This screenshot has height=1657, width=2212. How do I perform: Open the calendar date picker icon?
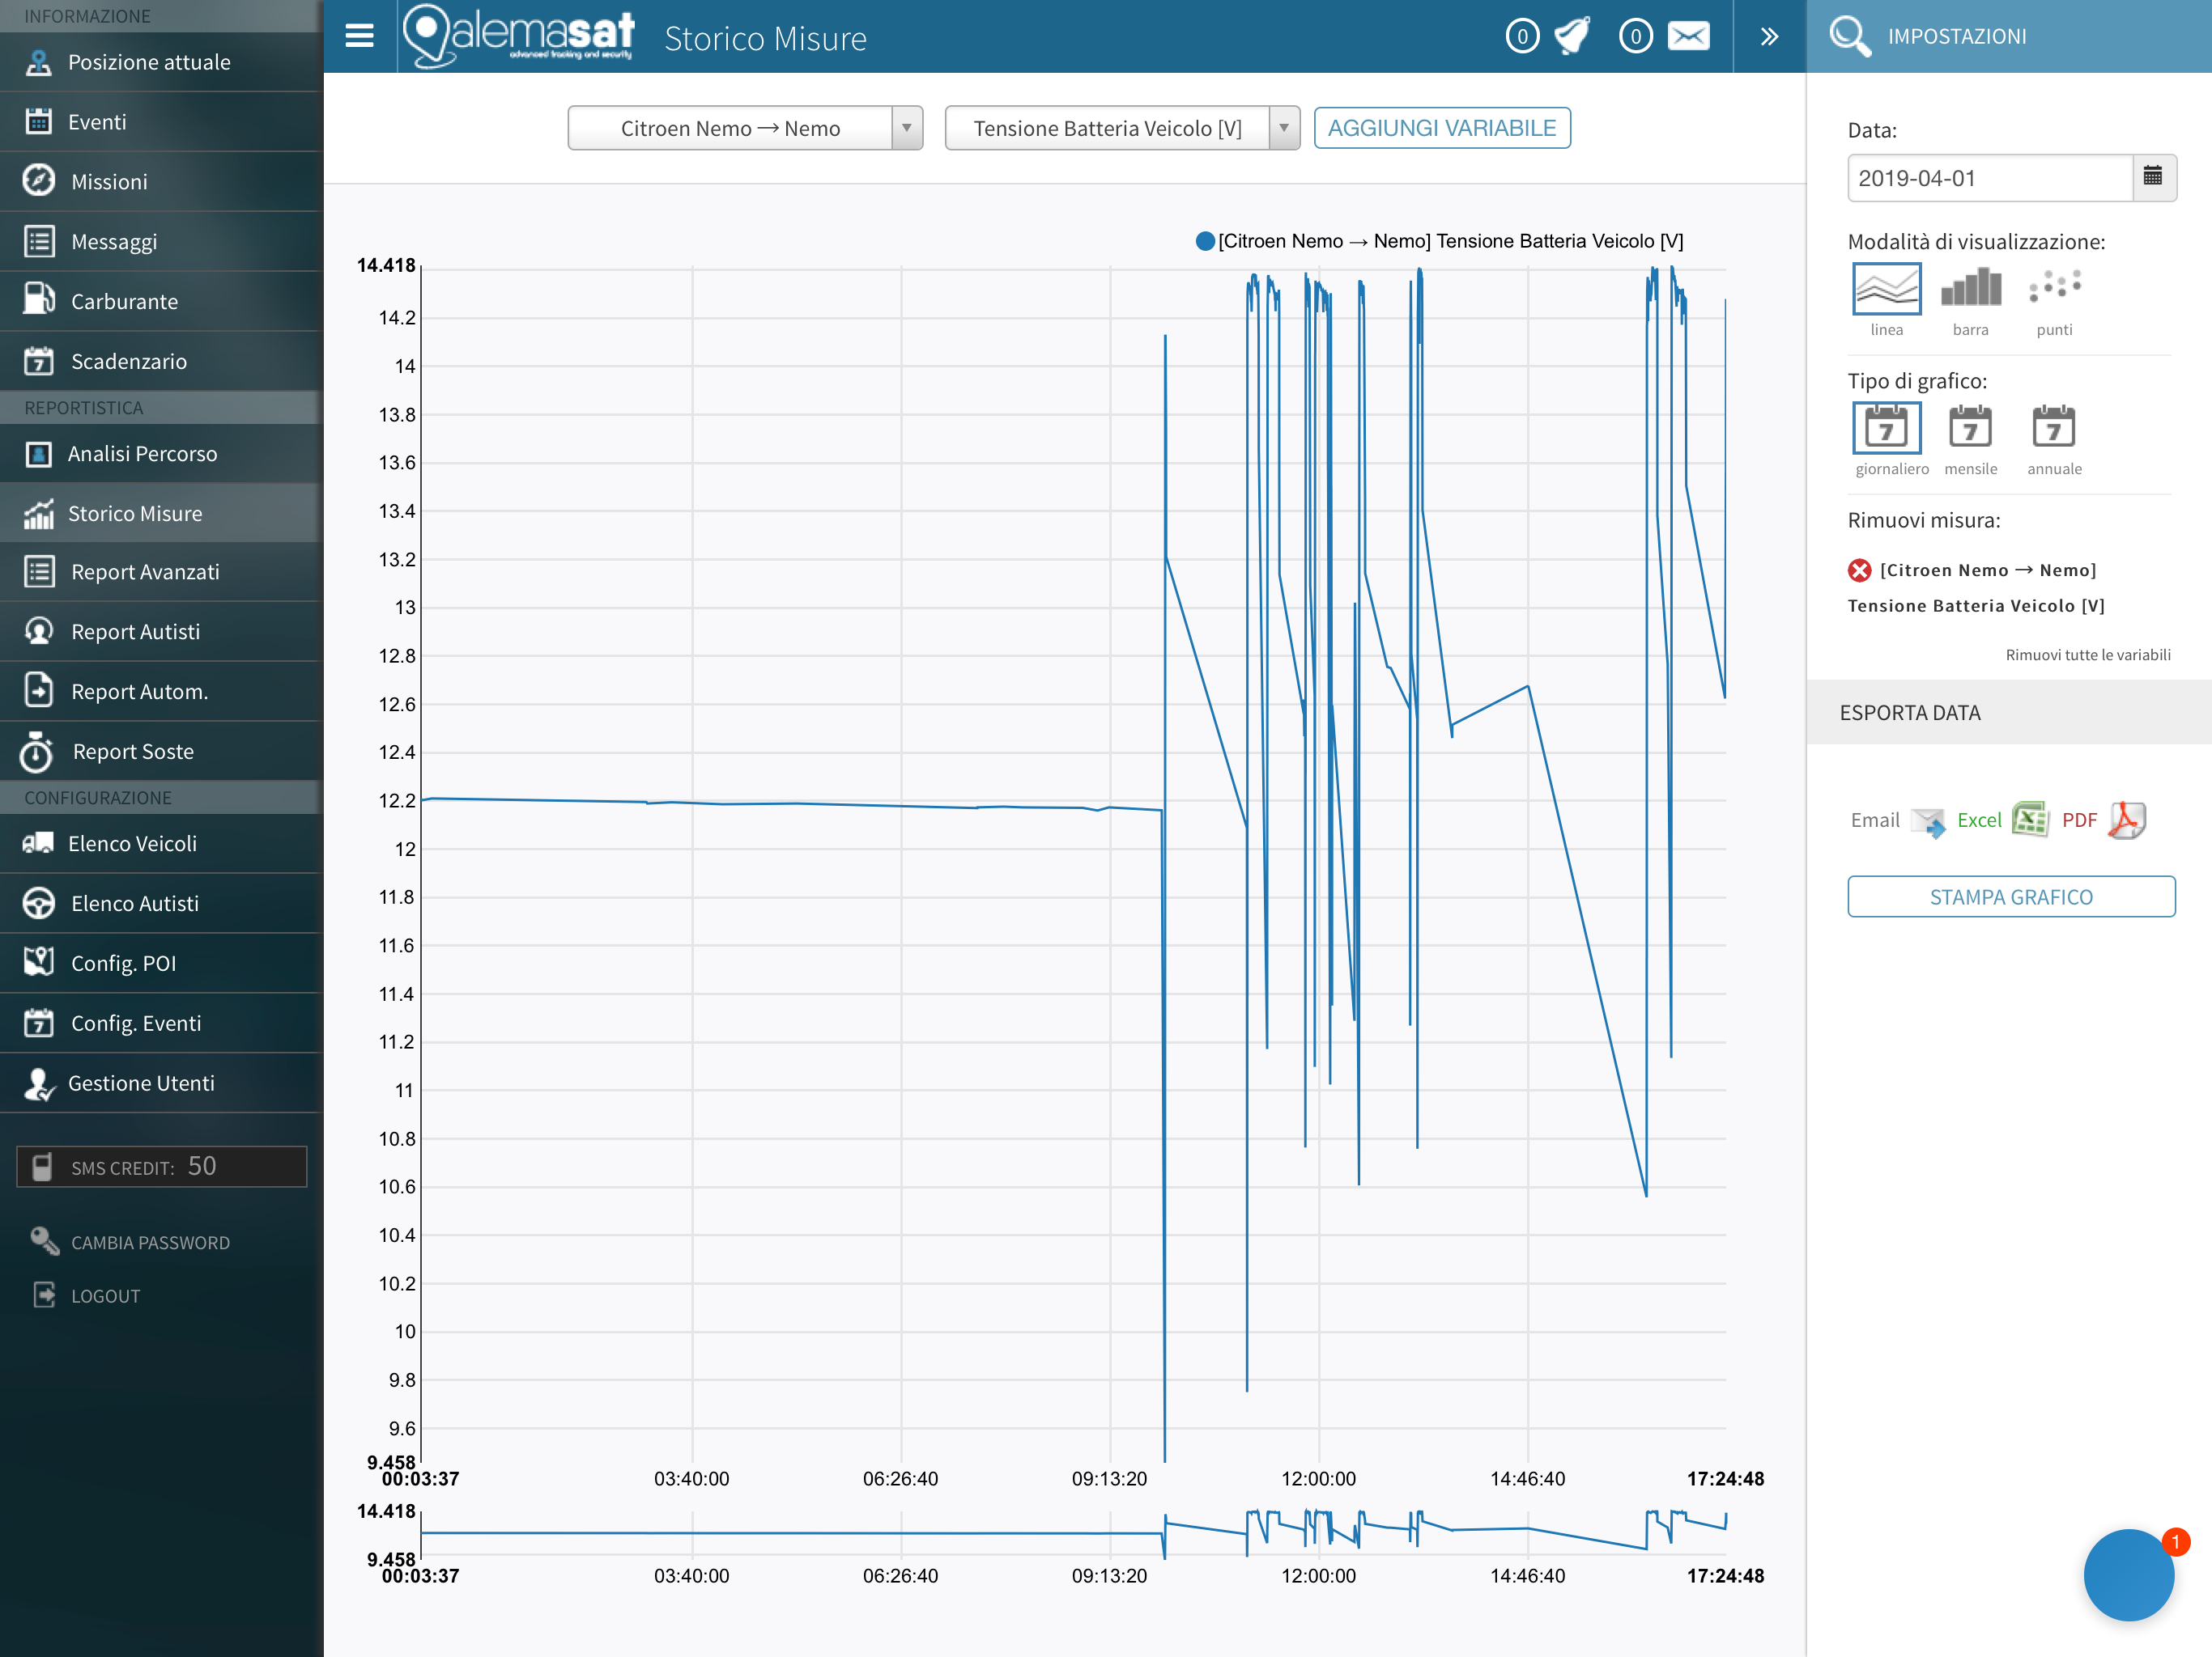2152,177
